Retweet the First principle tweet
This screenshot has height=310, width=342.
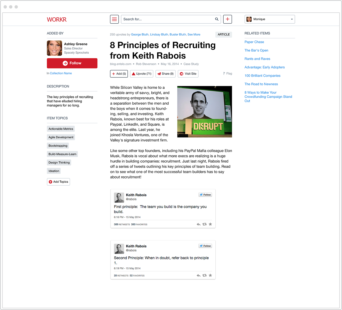pos(204,224)
